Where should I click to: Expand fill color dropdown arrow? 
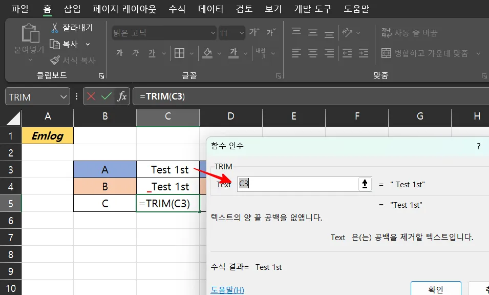point(219,53)
